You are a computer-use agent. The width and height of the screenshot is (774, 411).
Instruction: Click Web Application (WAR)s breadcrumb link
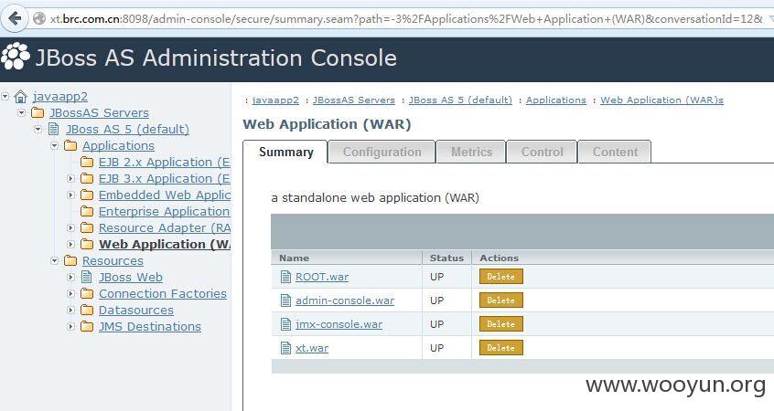click(x=661, y=100)
